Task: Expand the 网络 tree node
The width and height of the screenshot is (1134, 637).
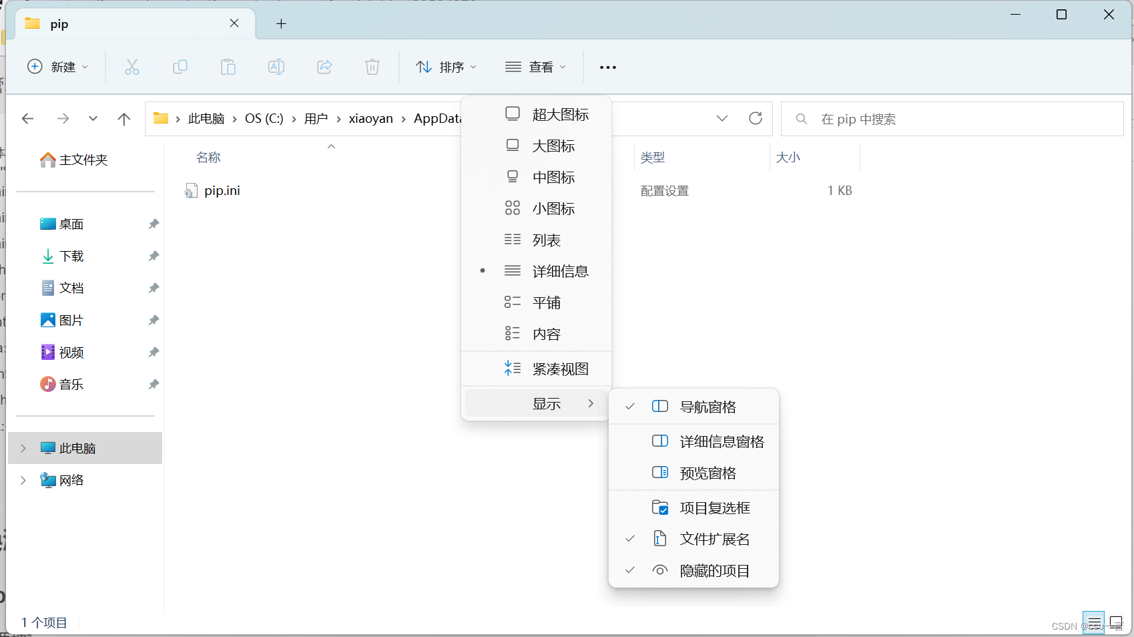Action: click(x=23, y=480)
